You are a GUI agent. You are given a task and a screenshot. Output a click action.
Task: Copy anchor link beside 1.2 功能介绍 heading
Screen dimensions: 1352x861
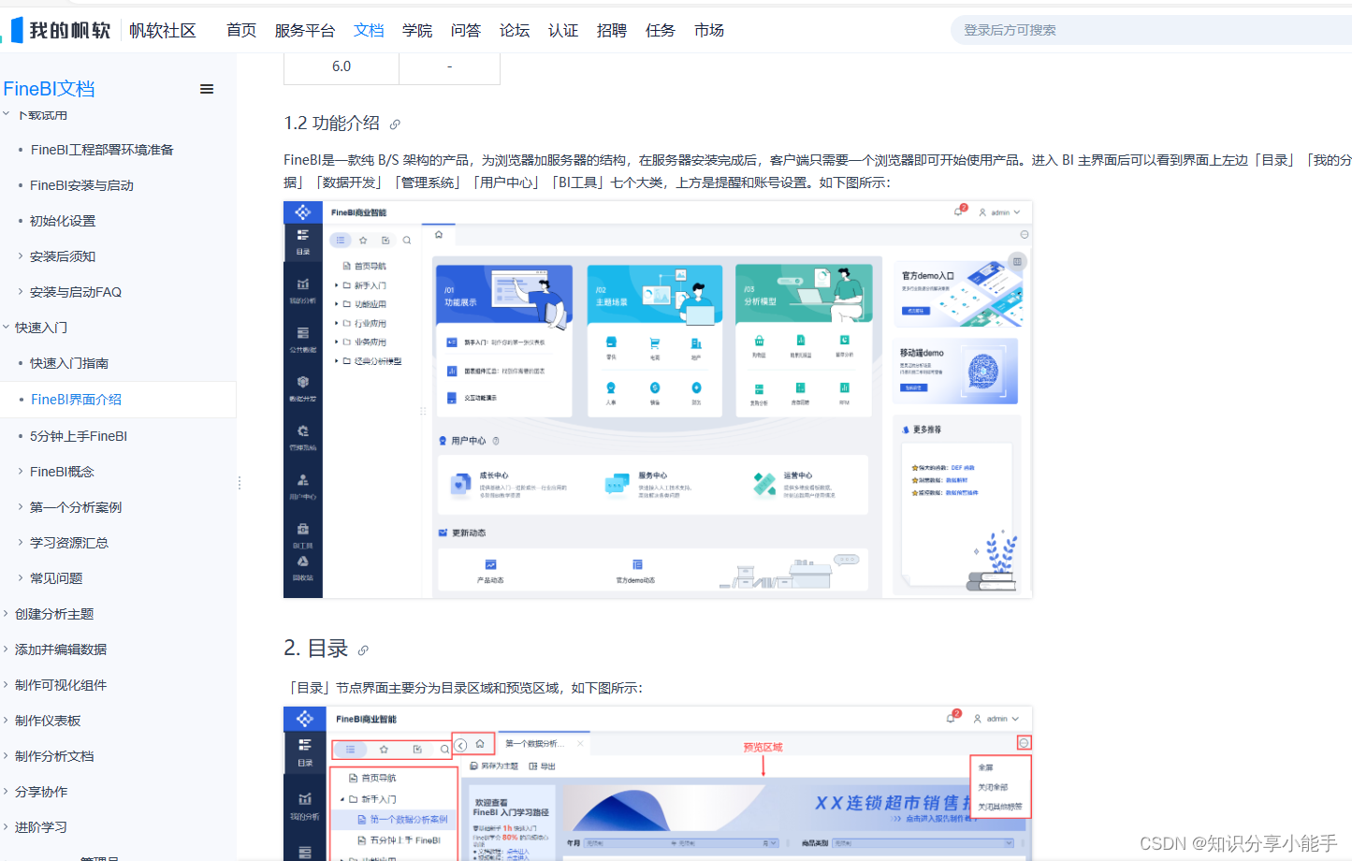click(395, 124)
